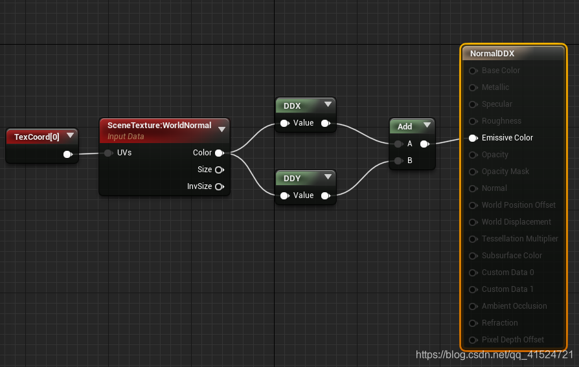Screen dimensions: 579x367
Task: Select the DDY node title
Action: tap(292, 179)
